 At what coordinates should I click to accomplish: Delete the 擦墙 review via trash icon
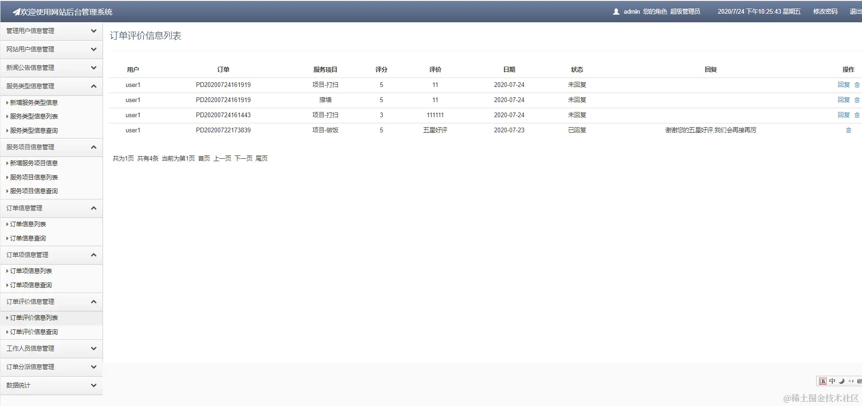(x=857, y=100)
